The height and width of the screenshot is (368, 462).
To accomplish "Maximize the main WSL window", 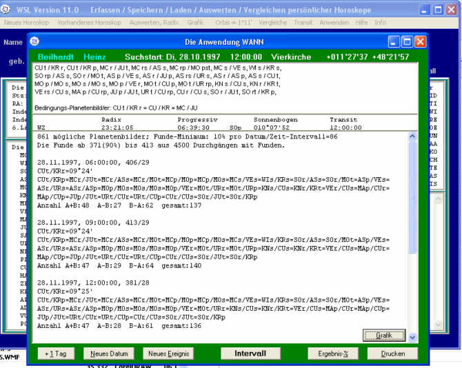I will [438, 10].
